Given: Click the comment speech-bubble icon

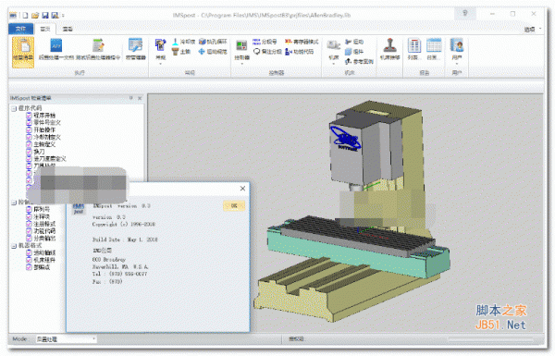Looking at the screenshot, I should point(256,52).
